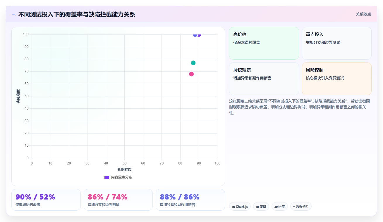This screenshot has height=222, width=383.
Task: Click the 86% / 74% stat card
Action: [x=118, y=200]
